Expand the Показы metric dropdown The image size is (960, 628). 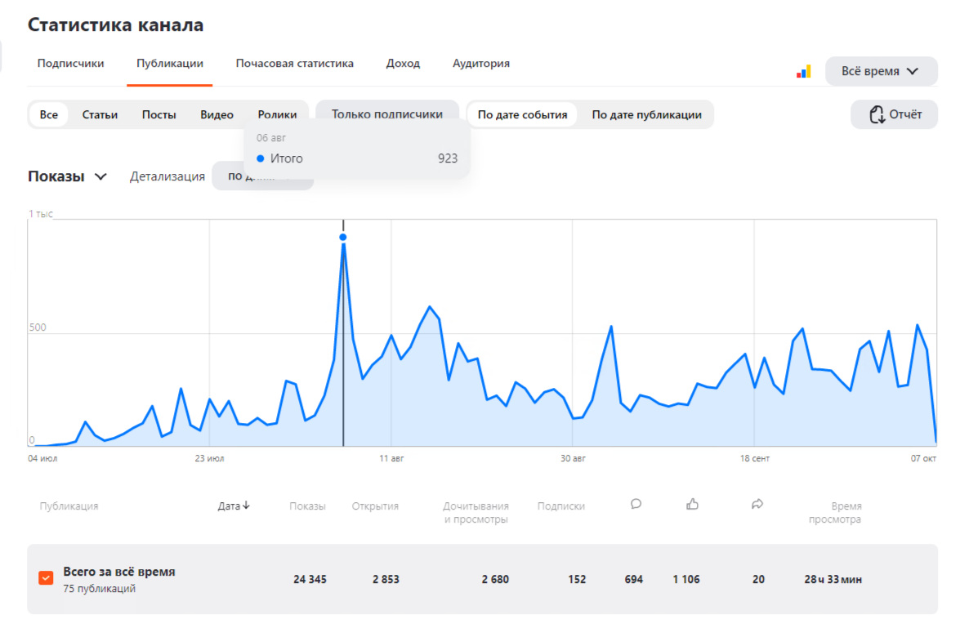pyautogui.click(x=67, y=176)
